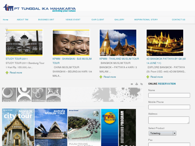The image size is (195, 146).
Task: Go to the Home menu item
Action: (x=5, y=20)
